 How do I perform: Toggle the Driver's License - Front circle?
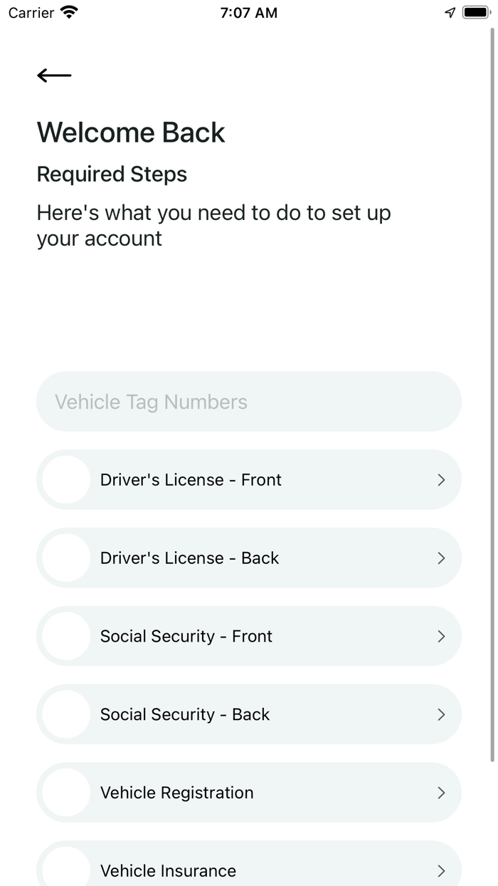pos(66,480)
